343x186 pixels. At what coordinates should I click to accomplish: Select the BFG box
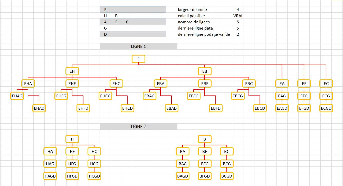pos(205,164)
